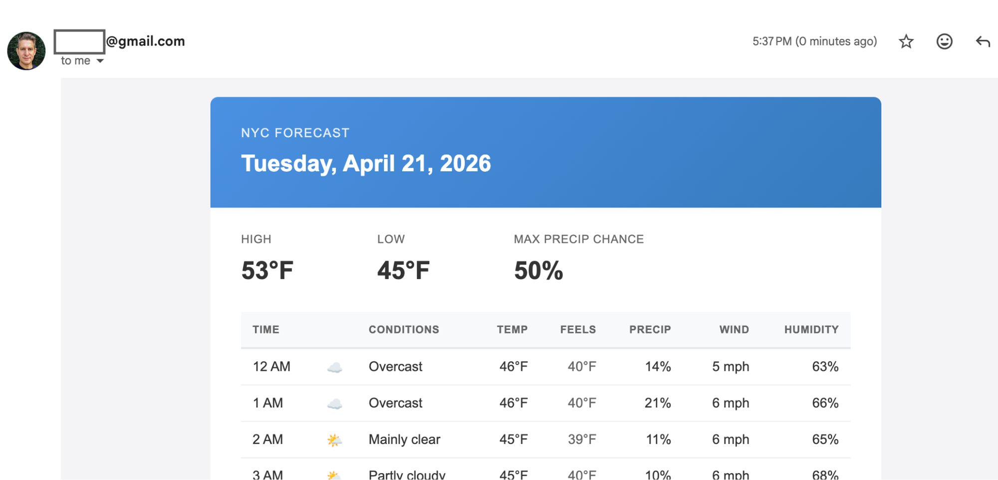998x480 pixels.
Task: Select the 'Tuesday, April 21, 2026' heading
Action: (x=366, y=164)
